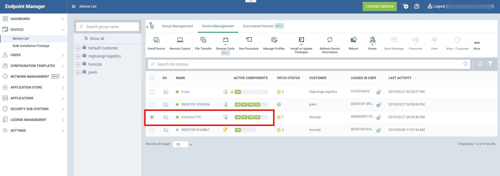Toggle select-all devices checkbox
Image resolution: width=500 pixels, height=176 pixels.
pyautogui.click(x=152, y=78)
